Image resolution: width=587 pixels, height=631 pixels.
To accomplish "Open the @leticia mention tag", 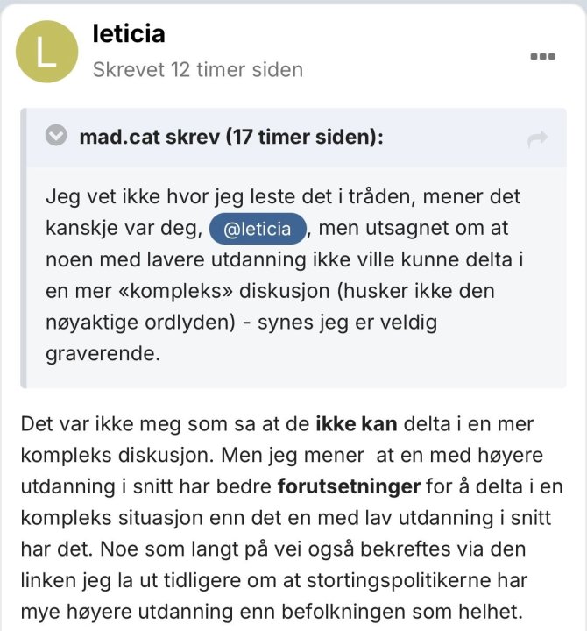I will [258, 228].
